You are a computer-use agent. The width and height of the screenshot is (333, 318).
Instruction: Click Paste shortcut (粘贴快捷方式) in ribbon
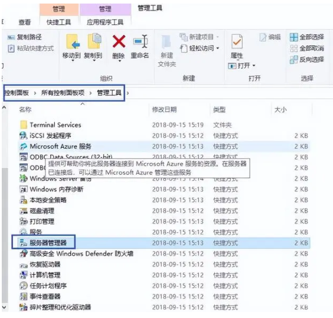31,48
